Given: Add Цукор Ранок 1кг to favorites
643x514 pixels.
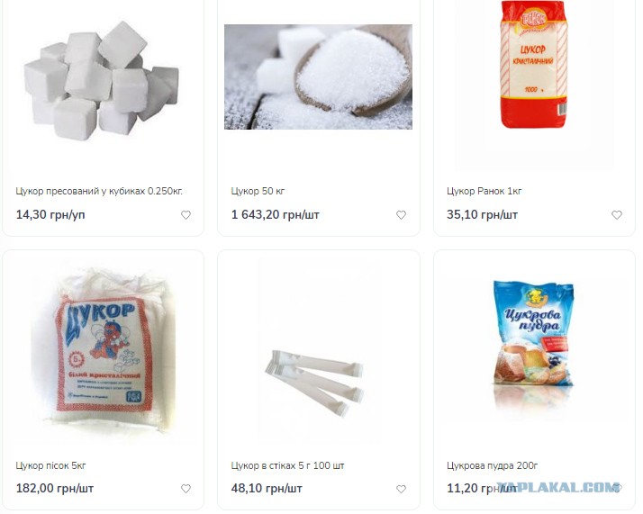Looking at the screenshot, I should pyautogui.click(x=617, y=215).
